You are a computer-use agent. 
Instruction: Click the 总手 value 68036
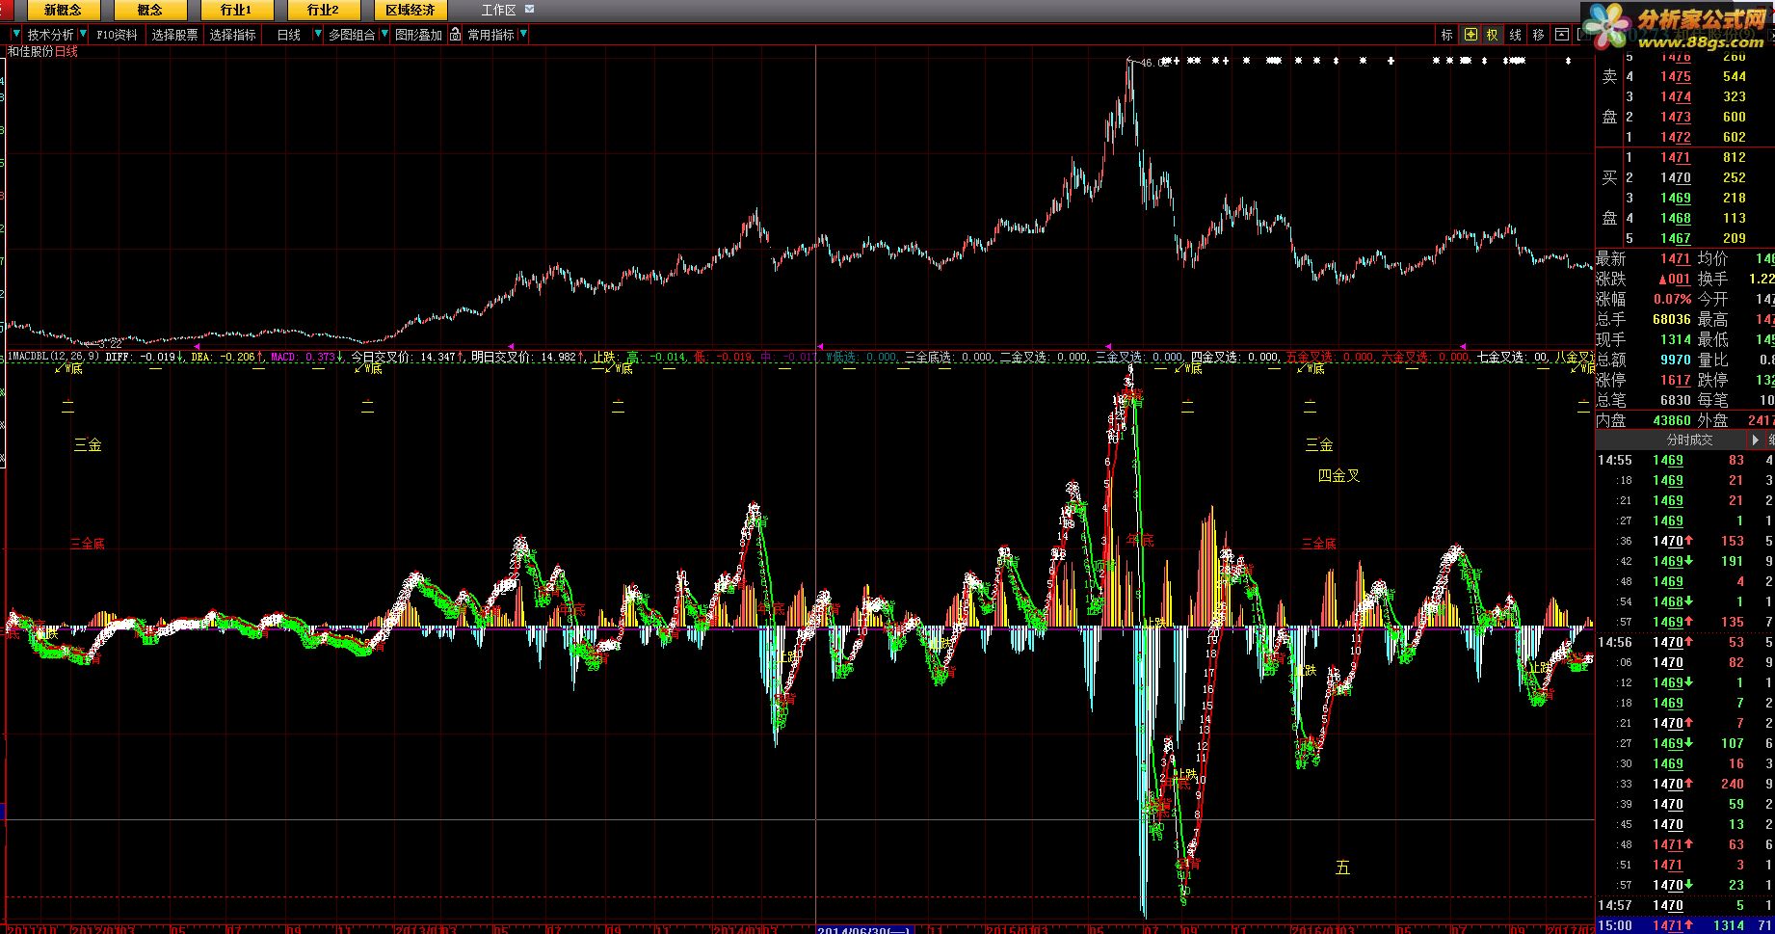pyautogui.click(x=1672, y=319)
